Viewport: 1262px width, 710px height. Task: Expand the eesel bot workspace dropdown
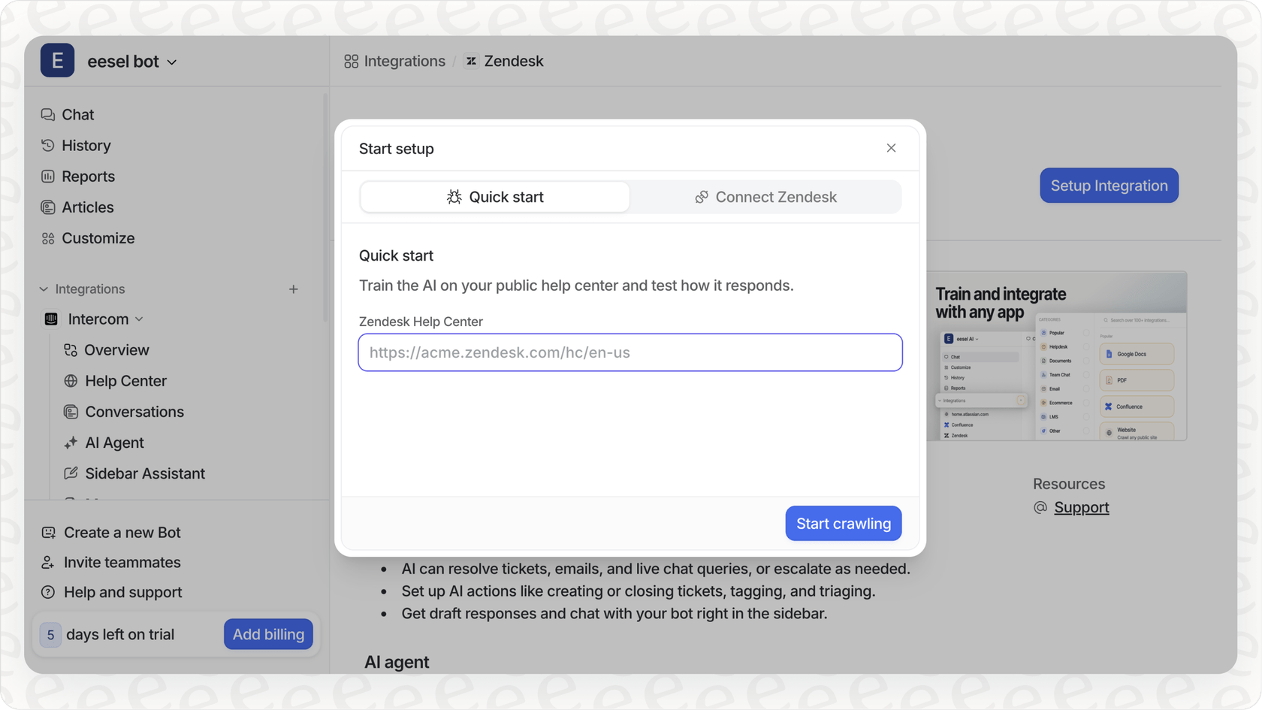(174, 62)
